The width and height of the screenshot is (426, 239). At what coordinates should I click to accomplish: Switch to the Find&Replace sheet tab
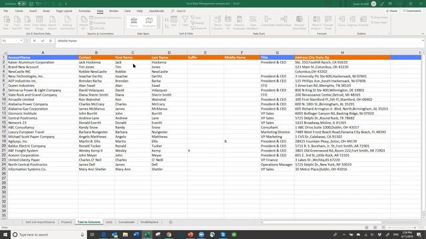pos(149,222)
